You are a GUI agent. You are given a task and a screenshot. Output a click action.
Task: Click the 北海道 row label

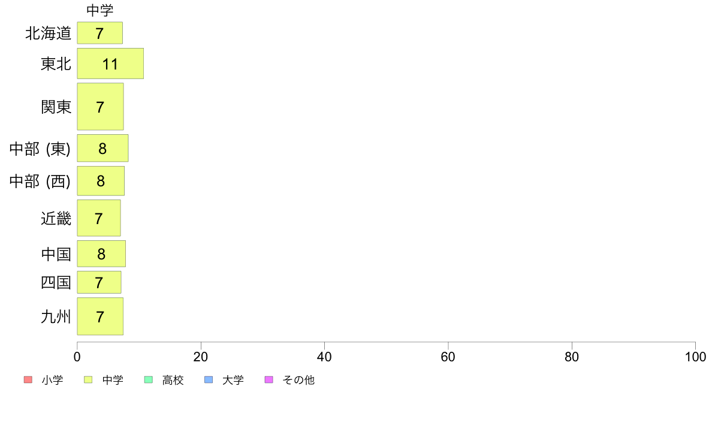(49, 33)
